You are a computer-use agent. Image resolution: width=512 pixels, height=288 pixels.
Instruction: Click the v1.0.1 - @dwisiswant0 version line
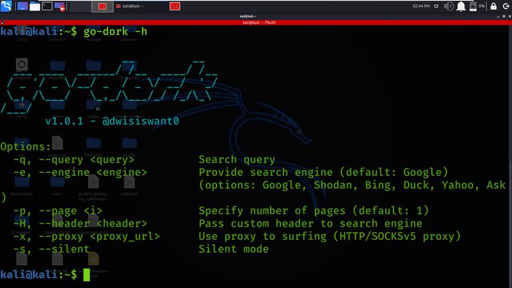click(x=112, y=121)
